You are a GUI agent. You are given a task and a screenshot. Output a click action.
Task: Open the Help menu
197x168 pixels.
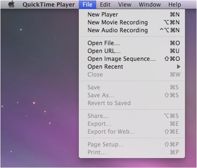(x=175, y=5)
